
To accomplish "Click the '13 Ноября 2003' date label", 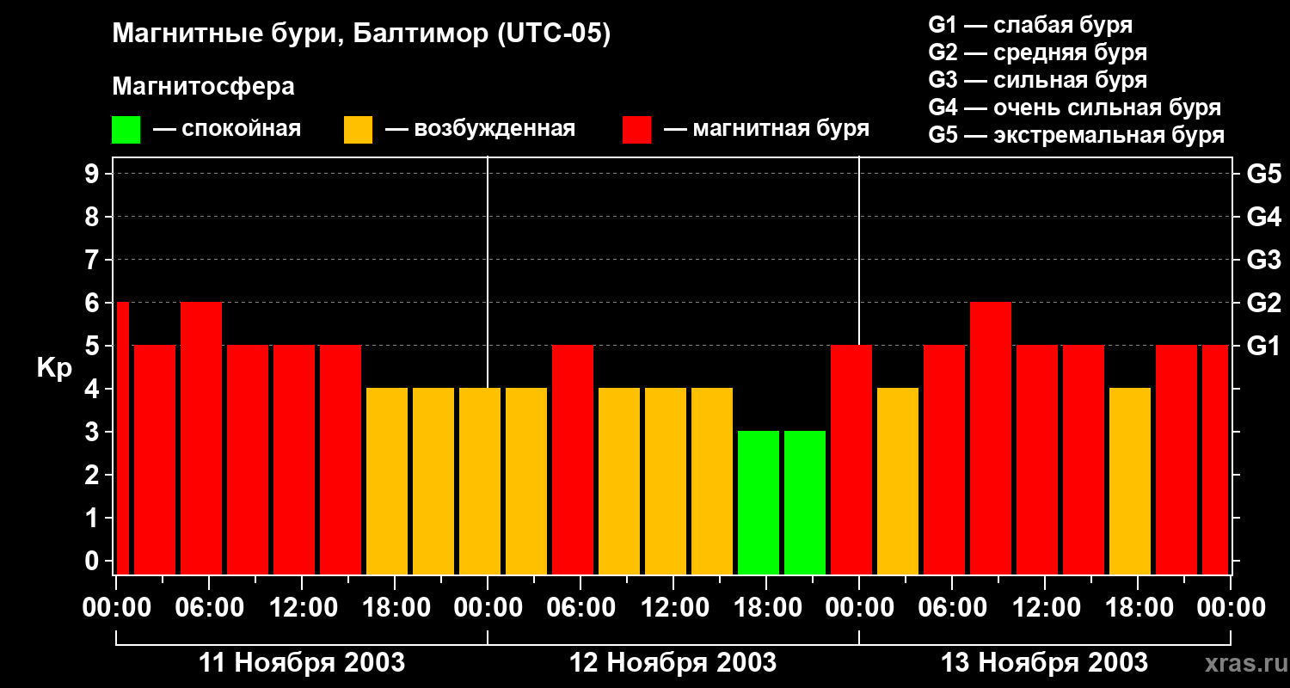I will tap(1045, 663).
